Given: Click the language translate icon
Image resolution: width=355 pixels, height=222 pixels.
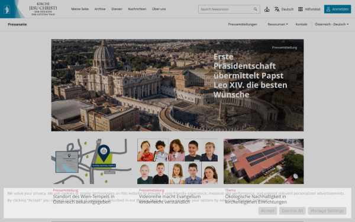Looking at the screenshot, I should [x=277, y=9].
